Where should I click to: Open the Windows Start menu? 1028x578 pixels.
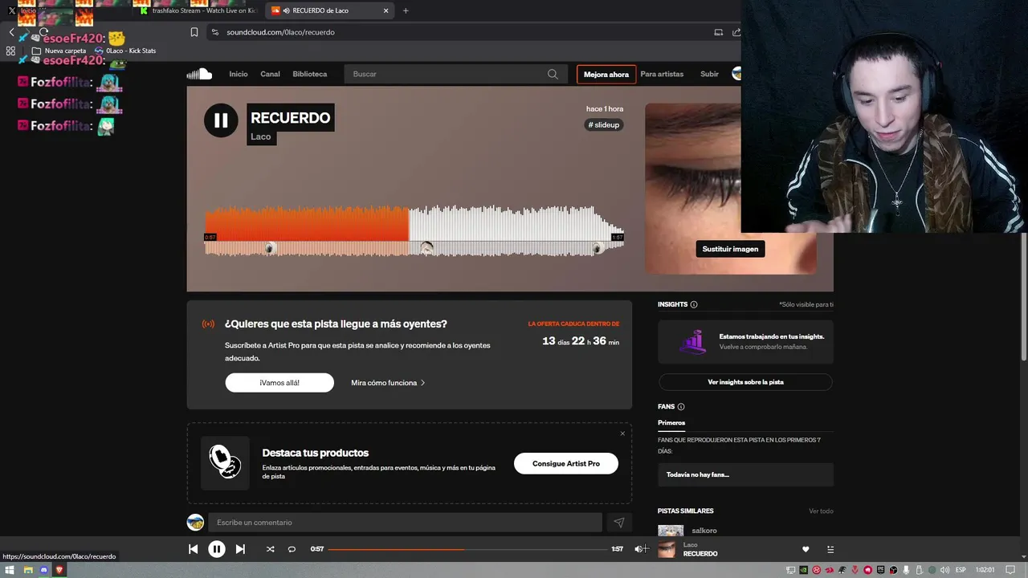(10, 570)
